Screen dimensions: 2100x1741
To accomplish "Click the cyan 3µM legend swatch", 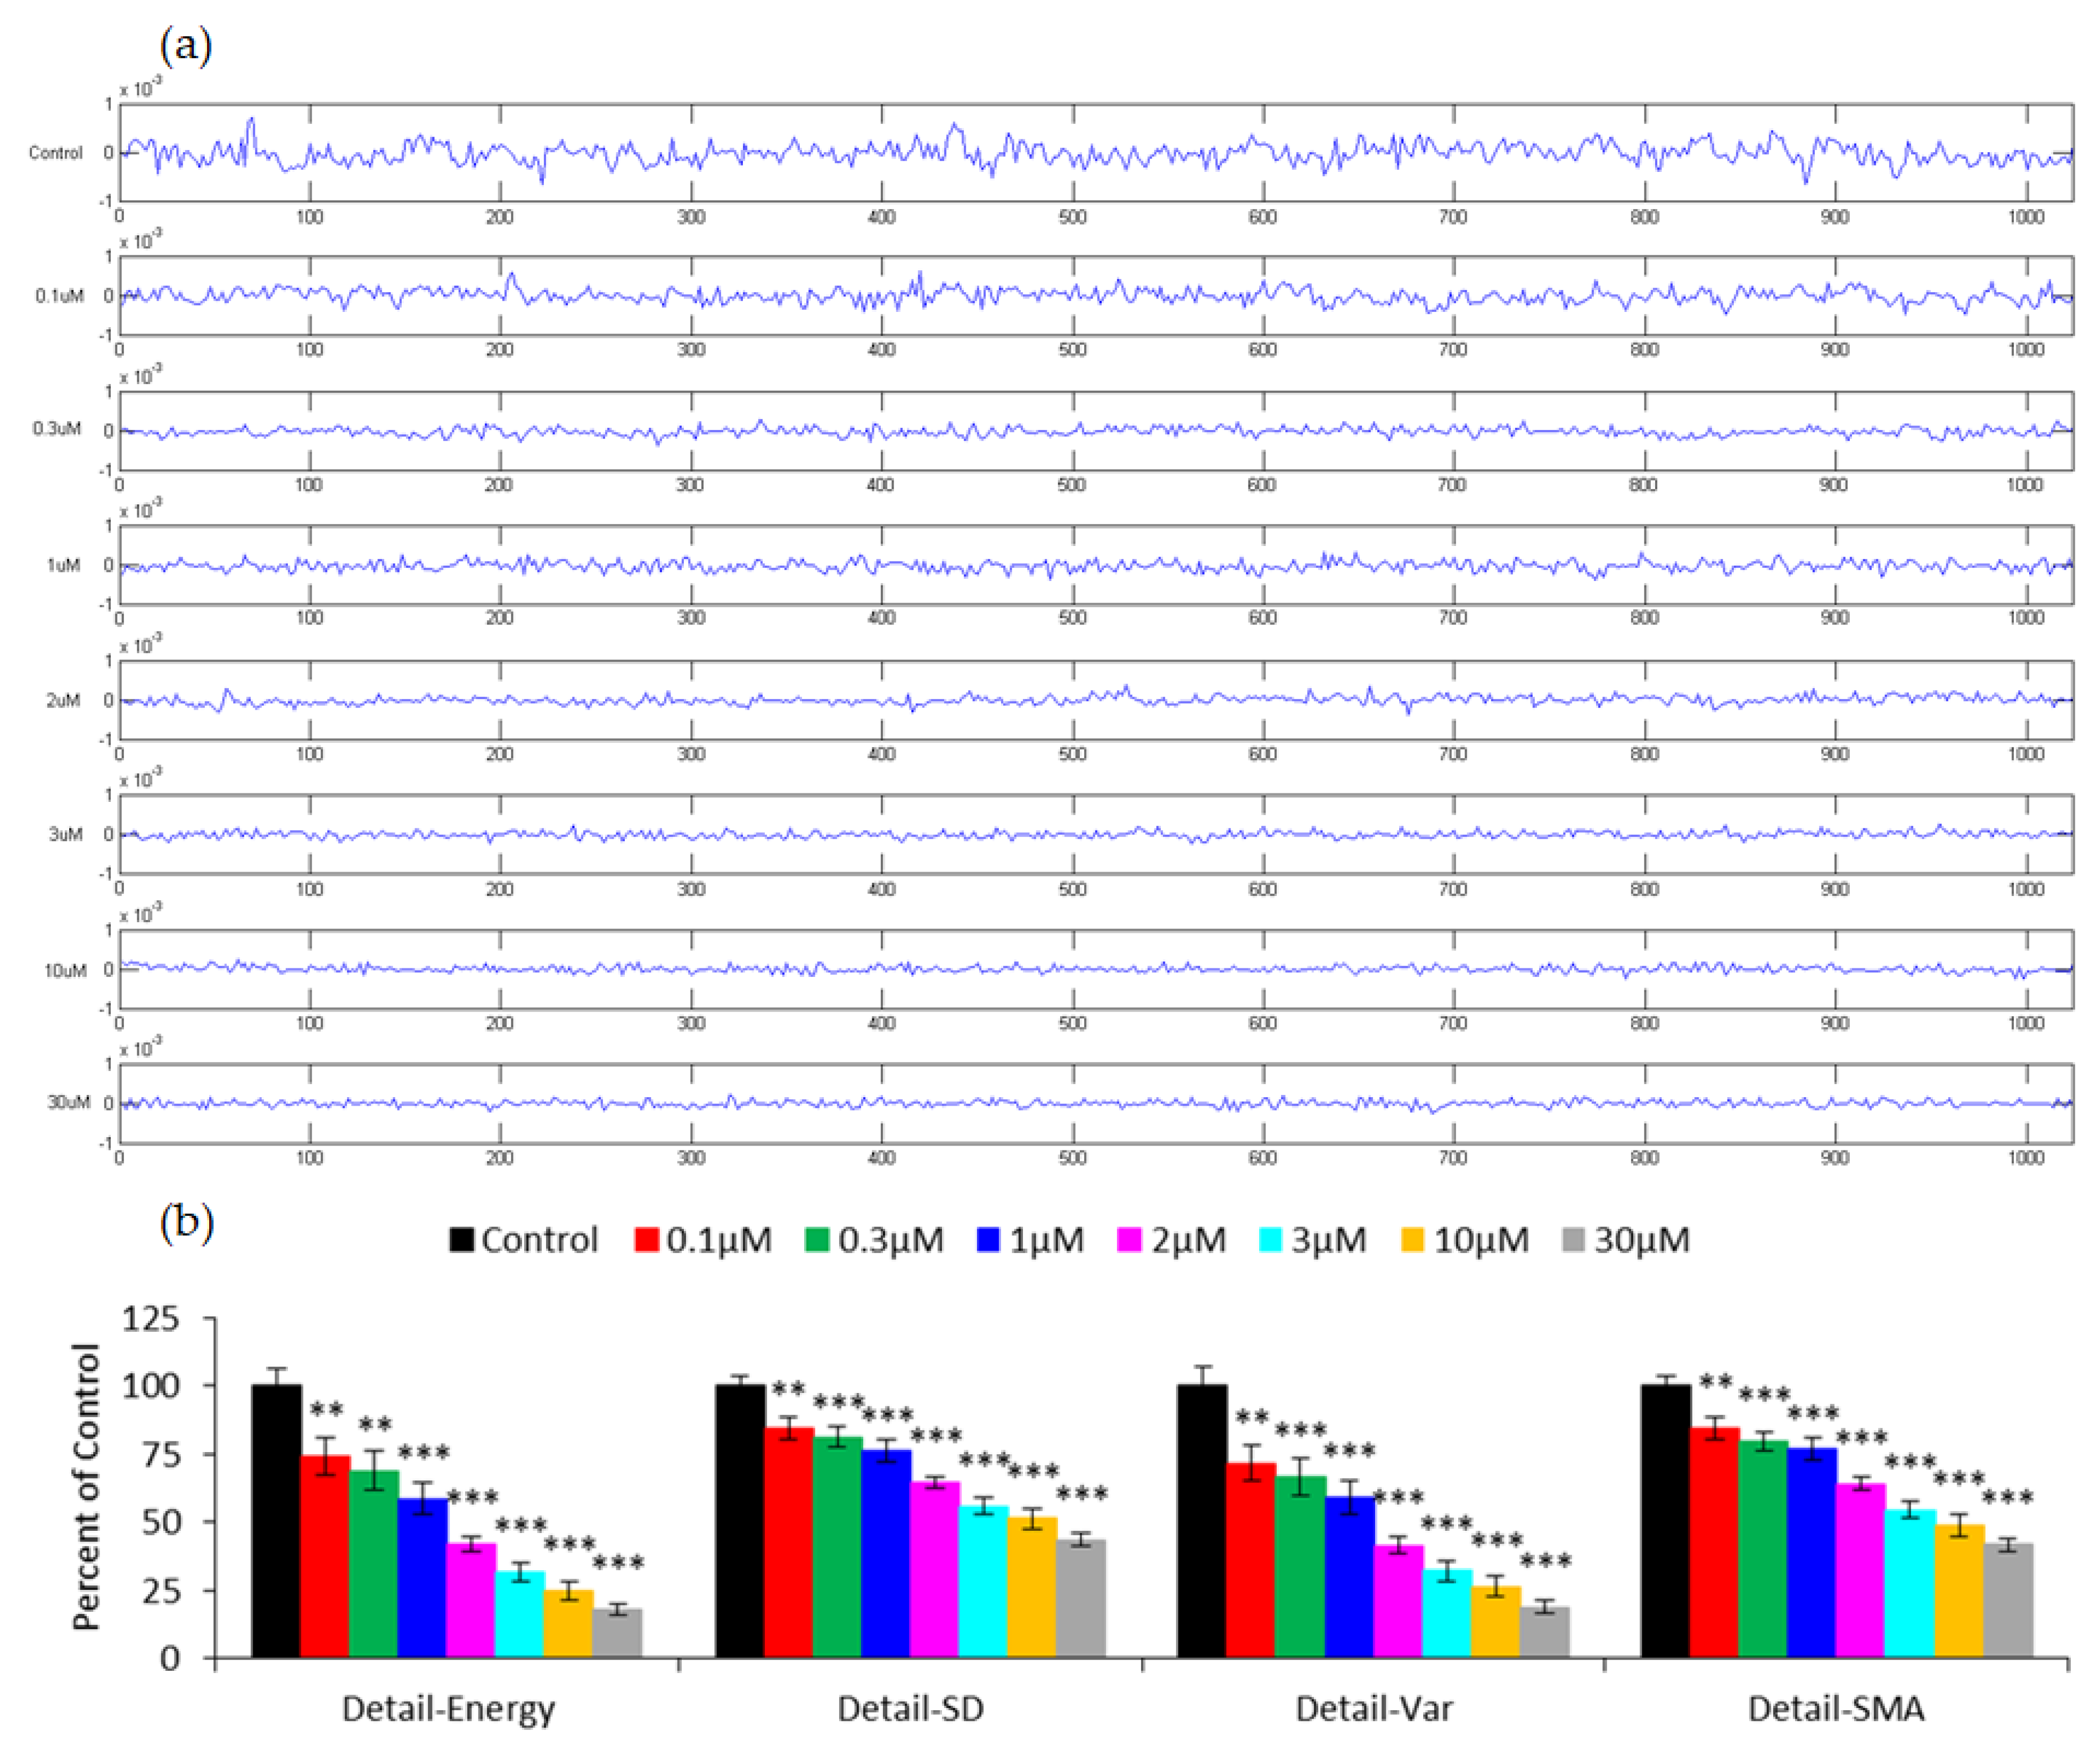I will (1270, 1239).
